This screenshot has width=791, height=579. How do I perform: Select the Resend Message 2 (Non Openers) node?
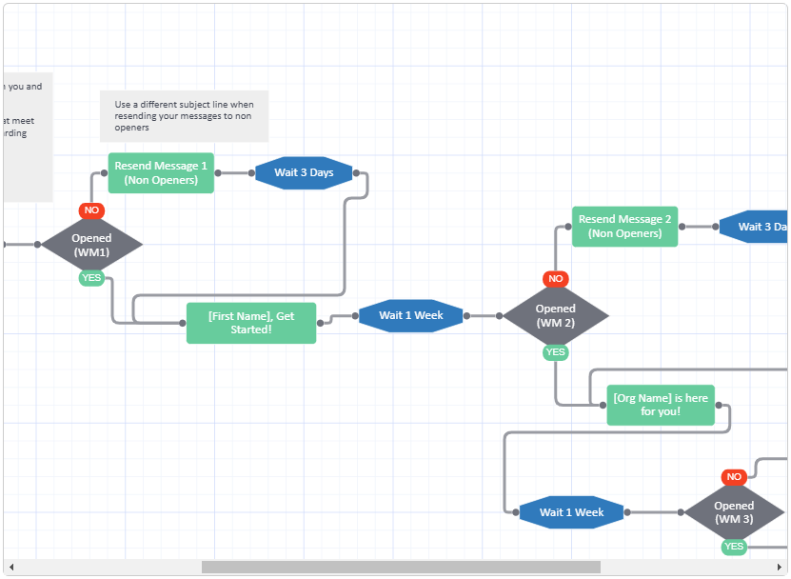[x=624, y=227]
